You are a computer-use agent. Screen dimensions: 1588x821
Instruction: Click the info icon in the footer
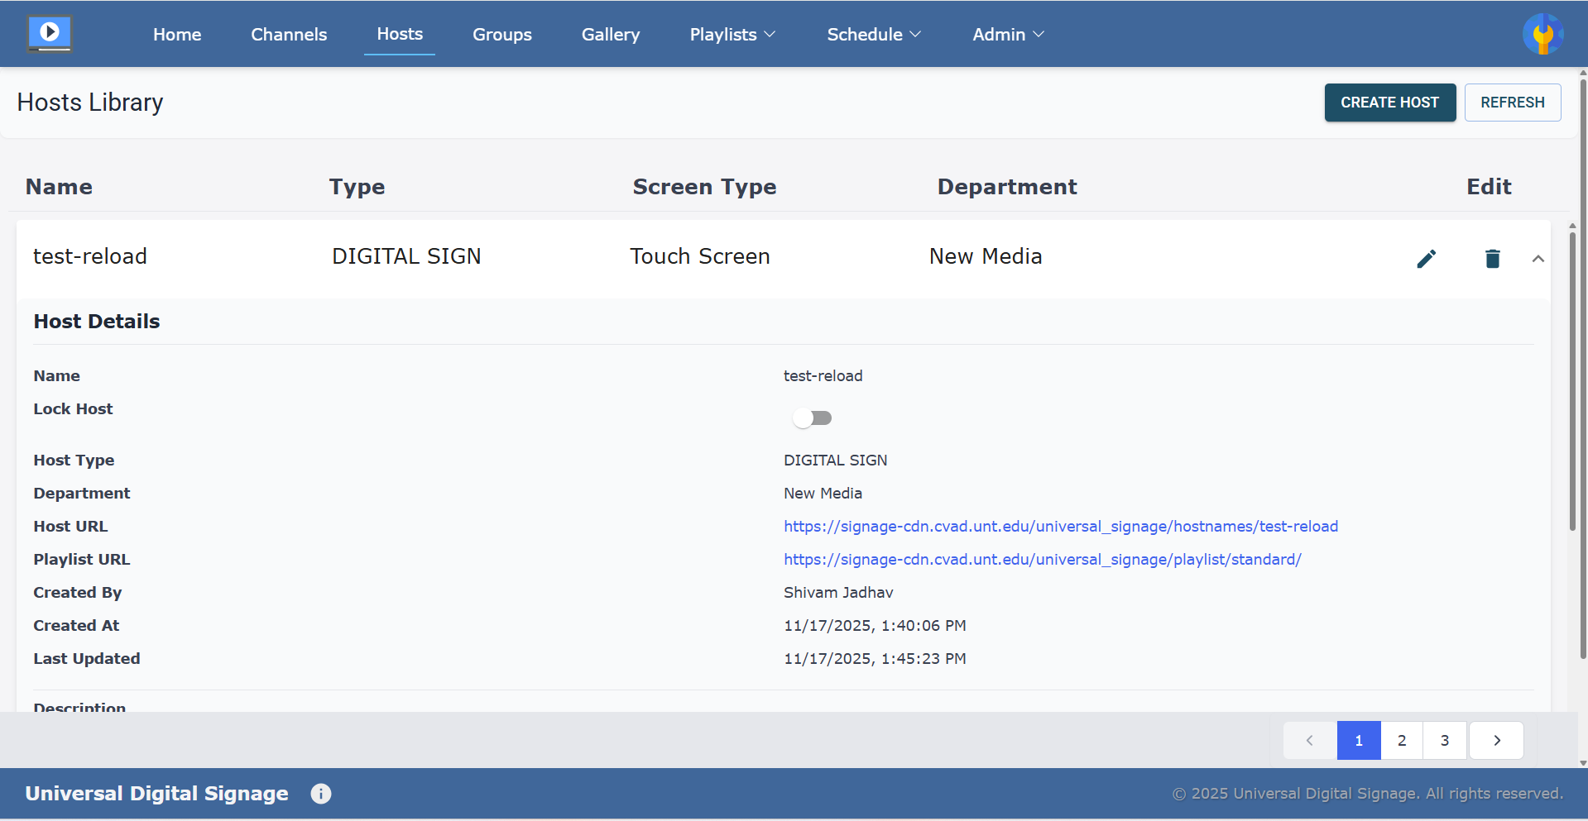320,793
